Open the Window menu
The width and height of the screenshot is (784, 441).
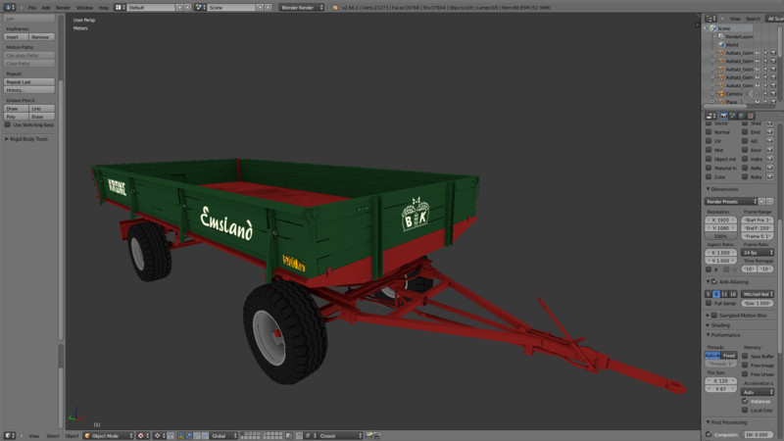tap(84, 8)
